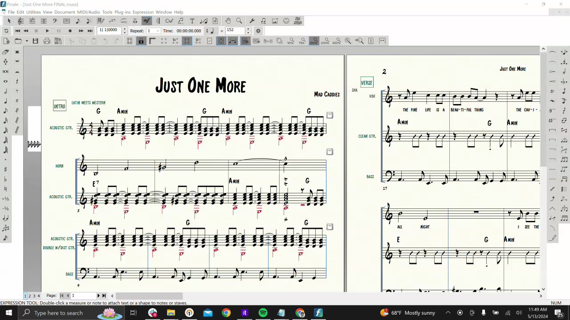Choose the Tuplet tool
The width and height of the screenshot is (570, 320).
click(x=112, y=21)
